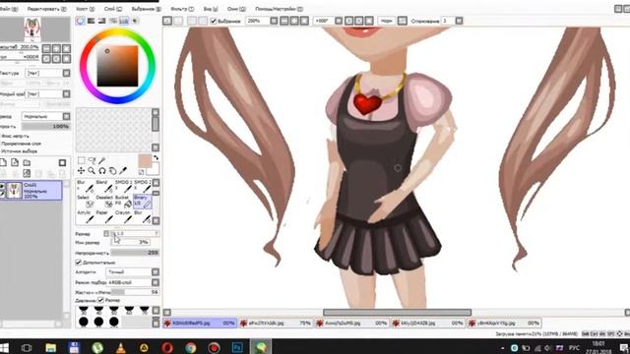Select the Zoom magnifier tool
This screenshot has height=354, width=630.
pos(92,171)
